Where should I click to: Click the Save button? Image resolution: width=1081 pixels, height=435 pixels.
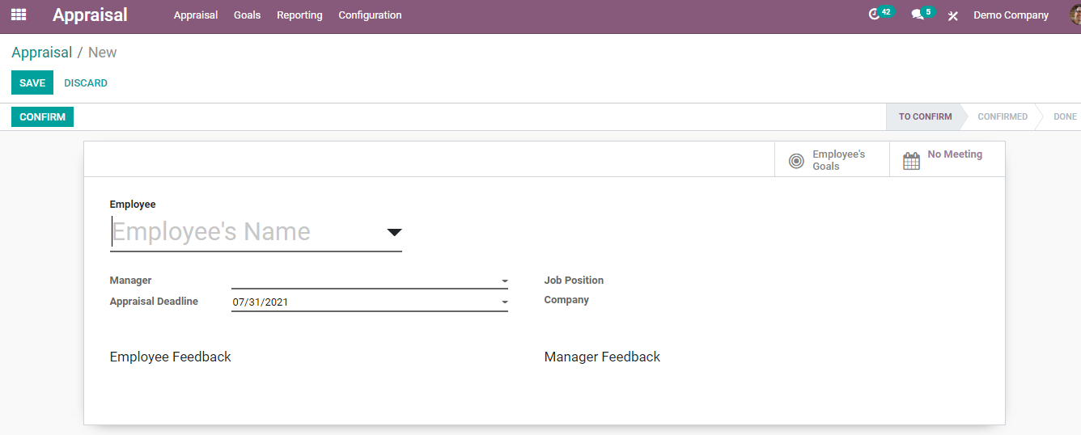(32, 82)
